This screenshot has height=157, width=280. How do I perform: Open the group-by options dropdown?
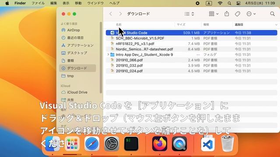(213, 14)
